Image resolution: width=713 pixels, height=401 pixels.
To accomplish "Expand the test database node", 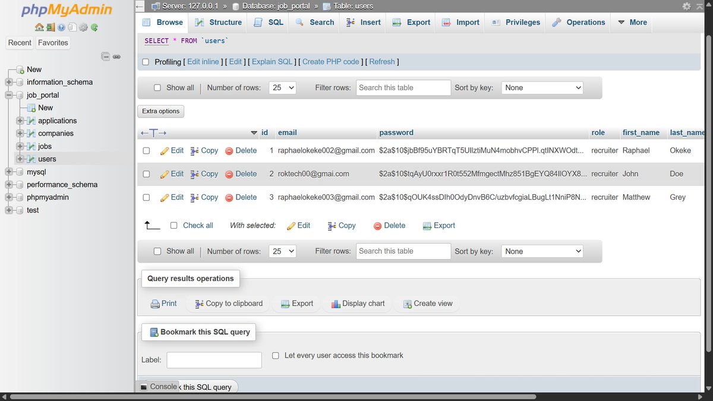I will (x=9, y=210).
